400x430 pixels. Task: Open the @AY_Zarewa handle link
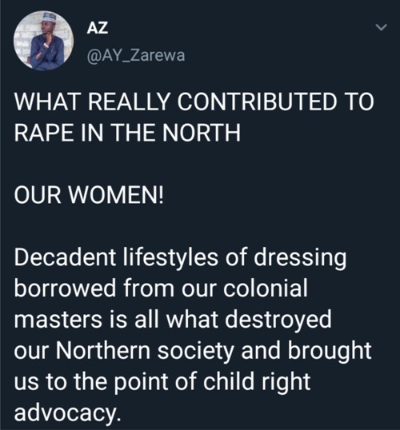136,56
